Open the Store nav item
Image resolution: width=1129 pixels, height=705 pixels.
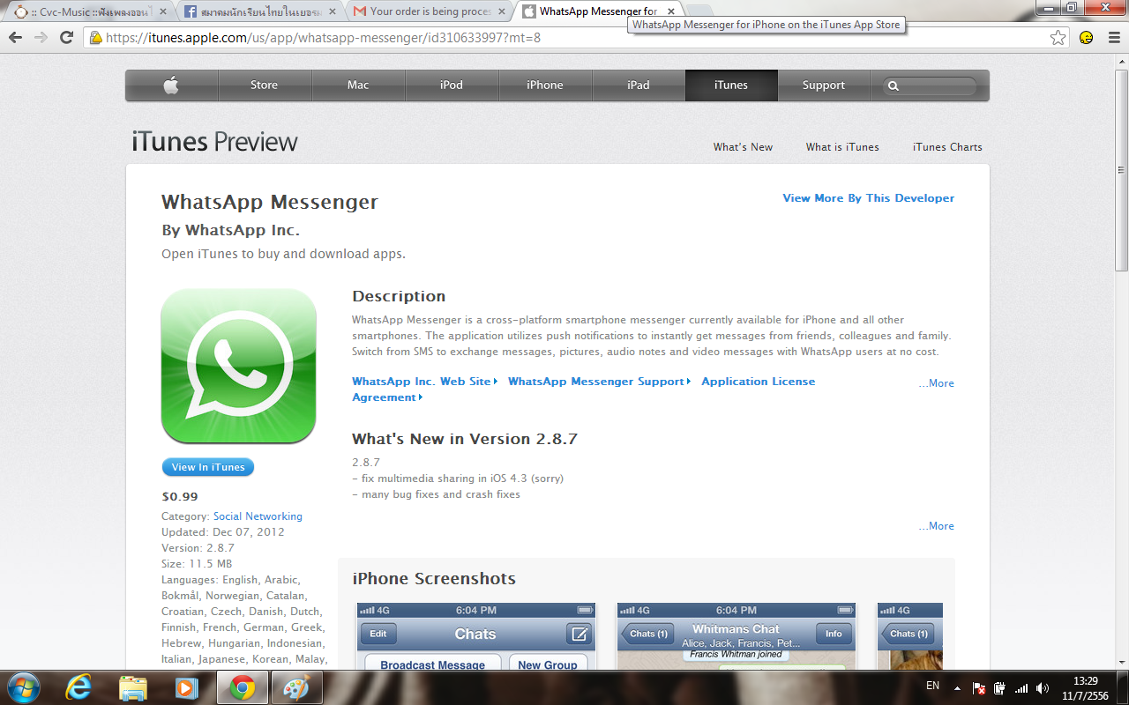(264, 85)
